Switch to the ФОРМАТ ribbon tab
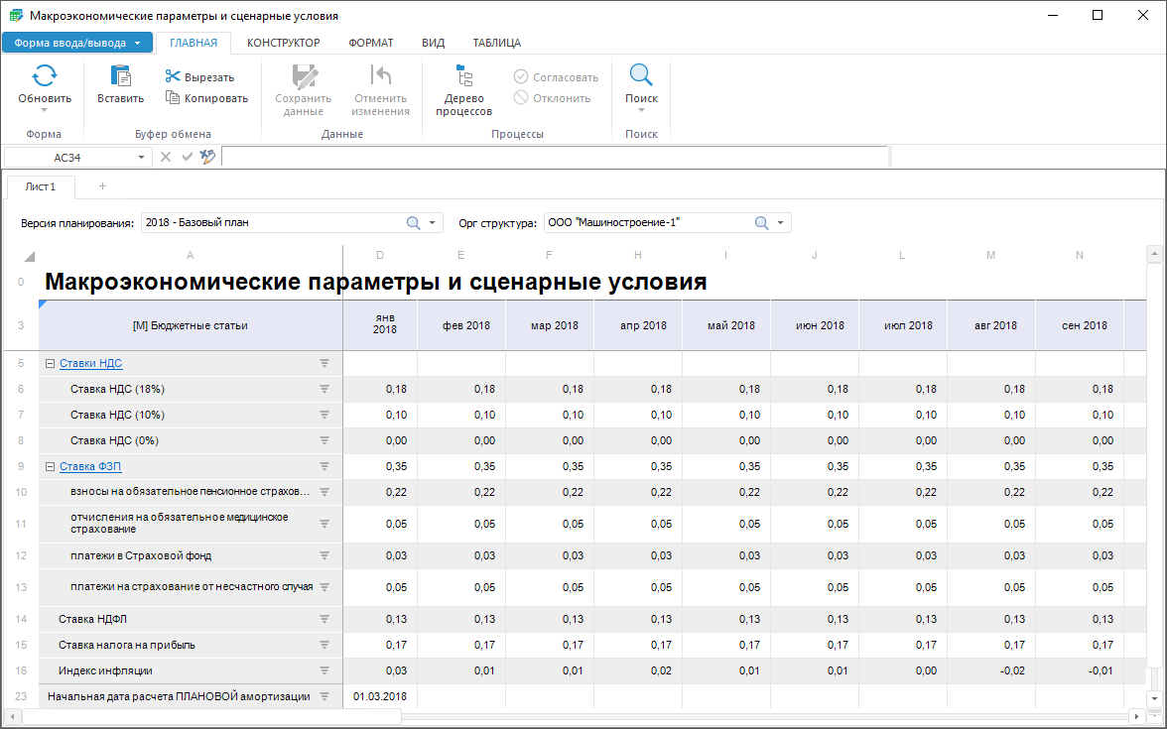 370,43
